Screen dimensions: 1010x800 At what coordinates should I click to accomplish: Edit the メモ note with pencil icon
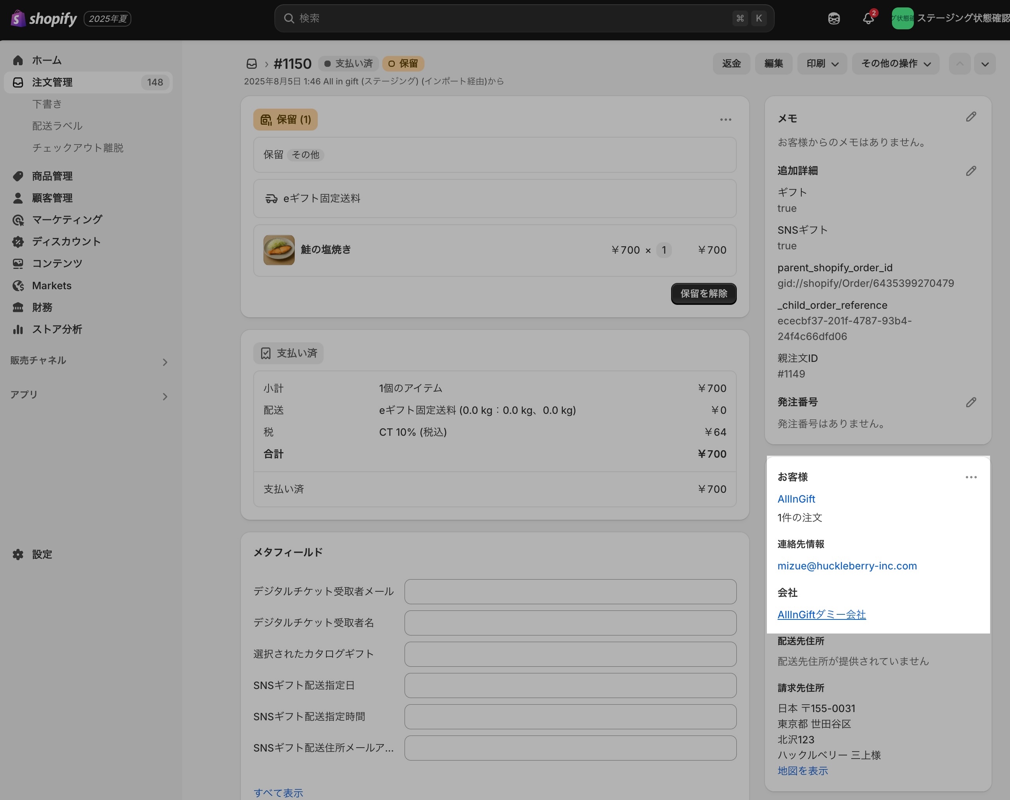pyautogui.click(x=971, y=117)
